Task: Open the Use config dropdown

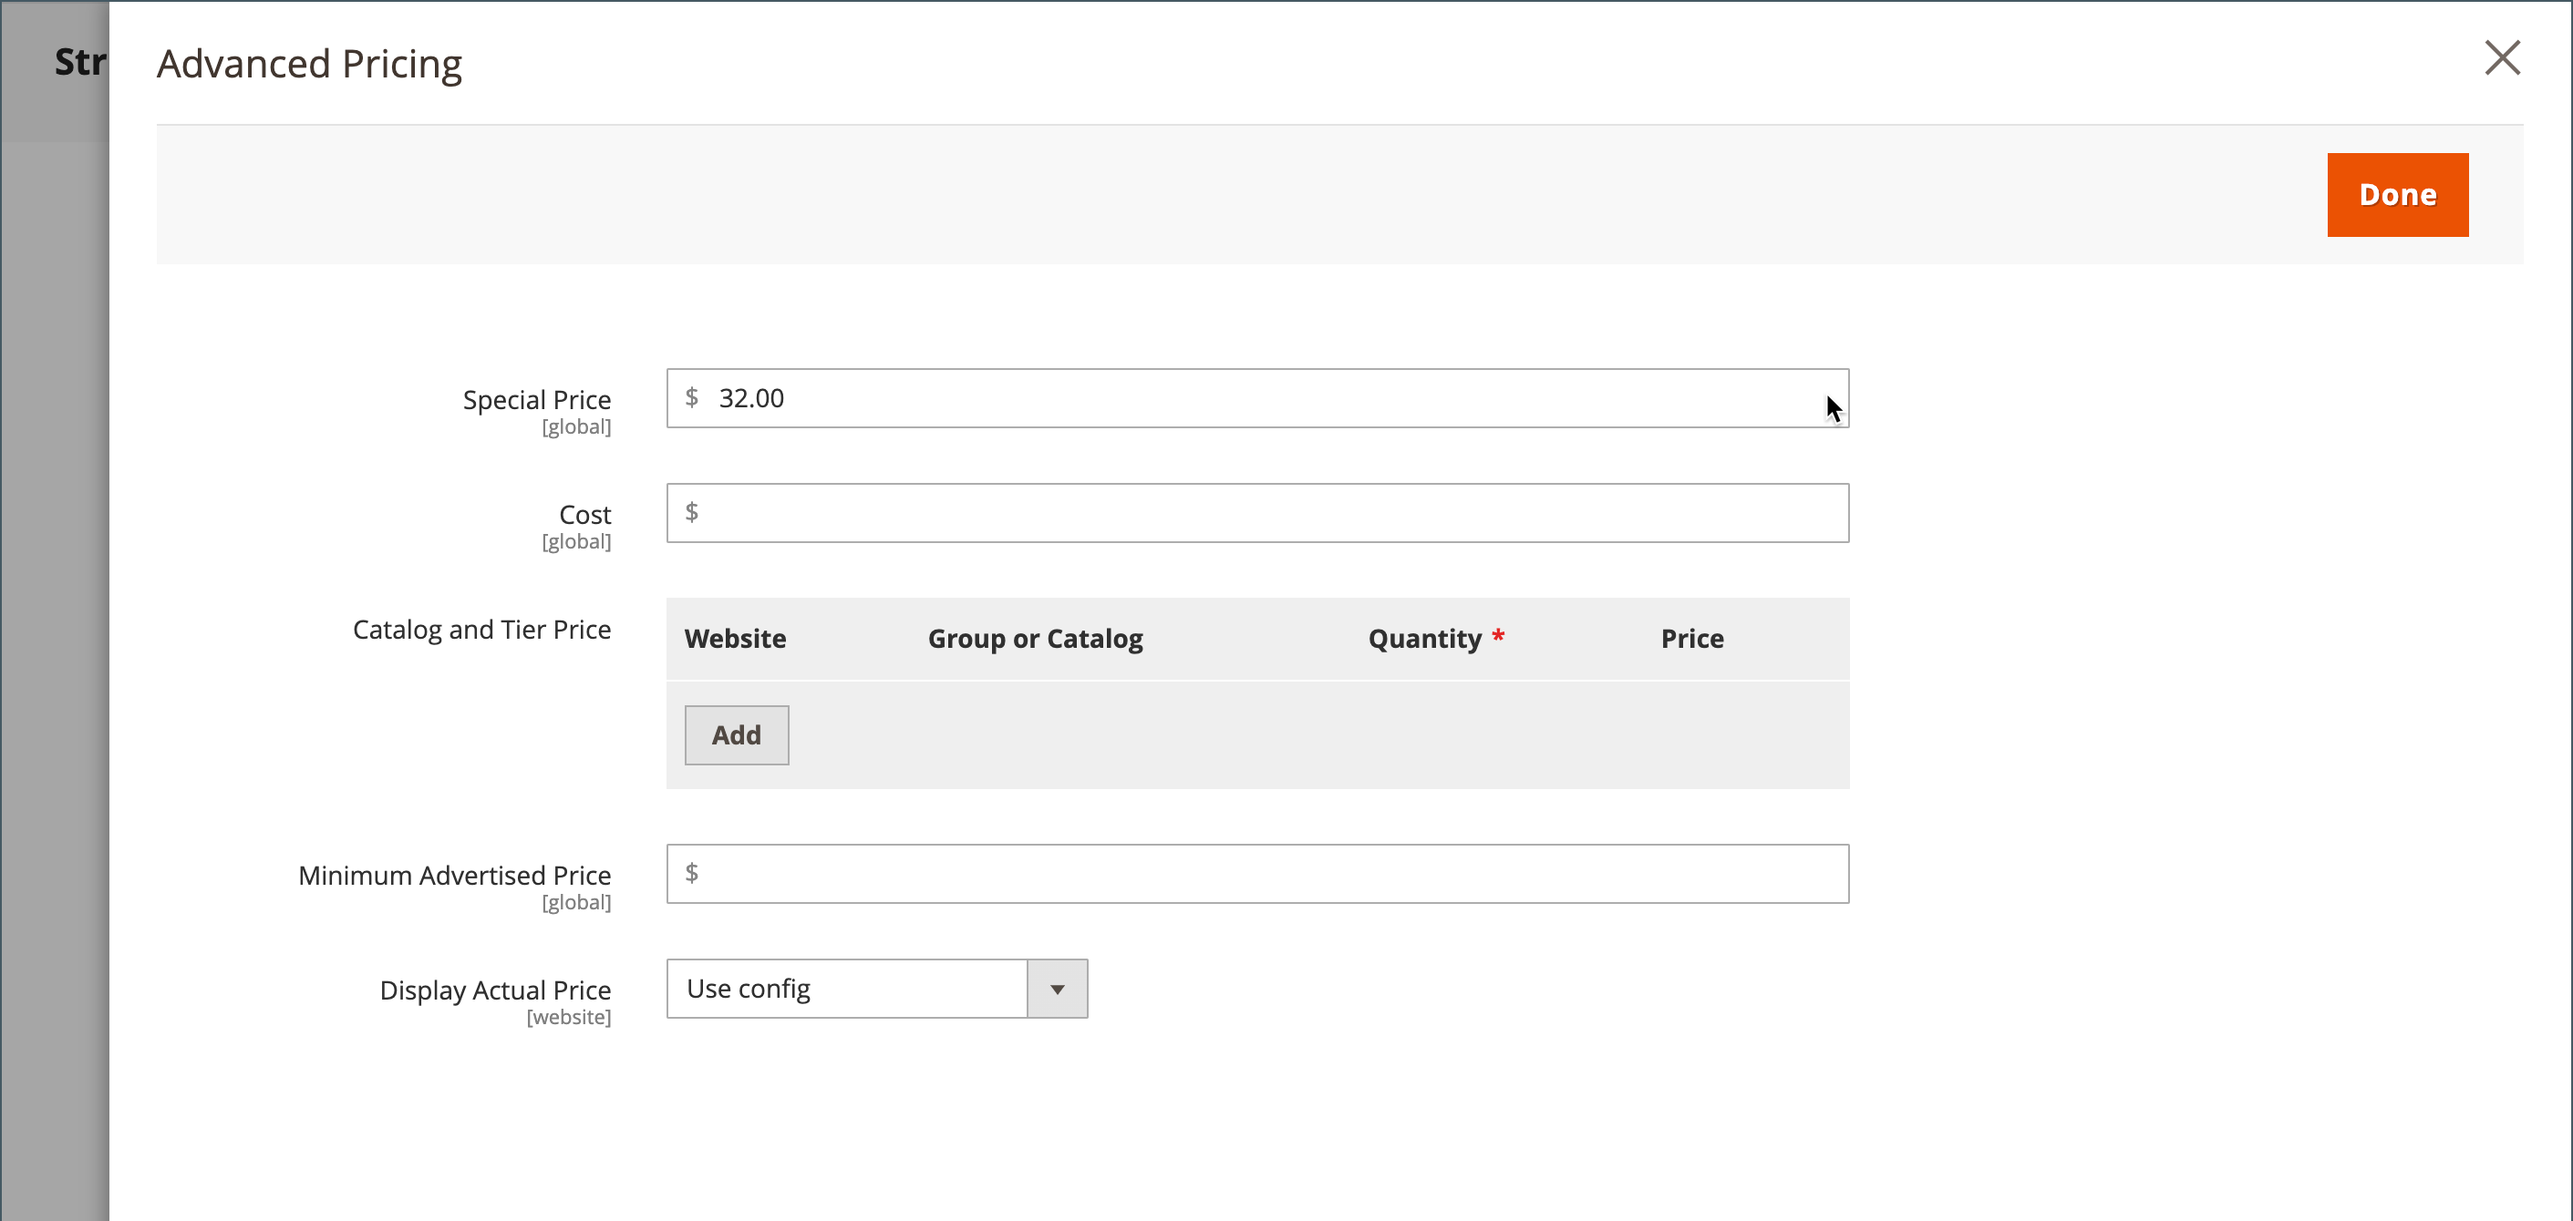Action: pos(846,989)
